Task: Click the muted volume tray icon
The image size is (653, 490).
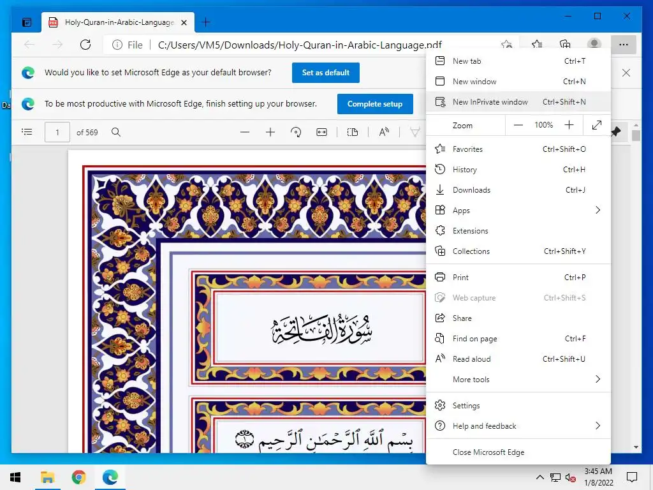Action: click(571, 477)
